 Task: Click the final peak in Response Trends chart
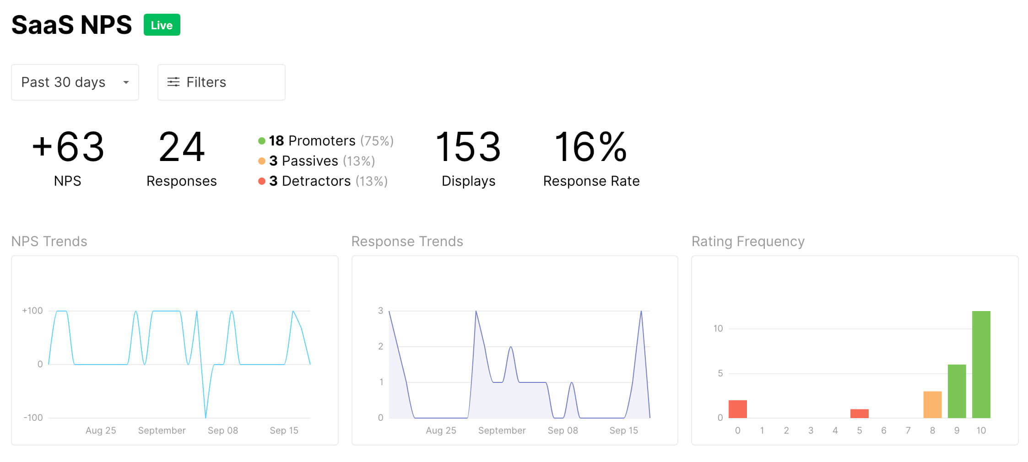pos(641,312)
